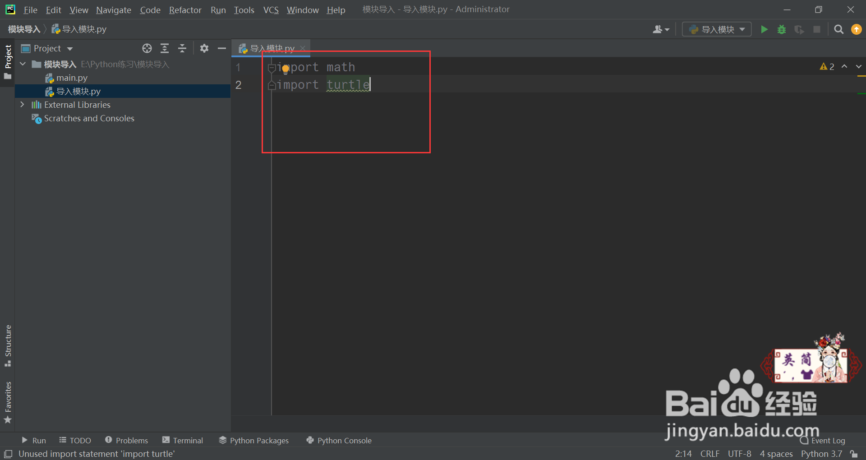Click the Stop process square icon
The width and height of the screenshot is (866, 460).
pyautogui.click(x=817, y=29)
